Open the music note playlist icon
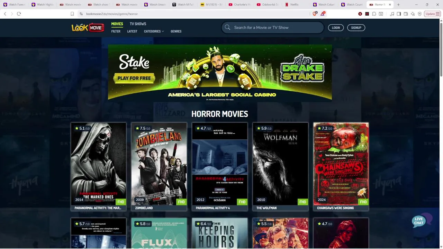Image resolution: width=443 pixels, height=249 pixels. [x=392, y=14]
